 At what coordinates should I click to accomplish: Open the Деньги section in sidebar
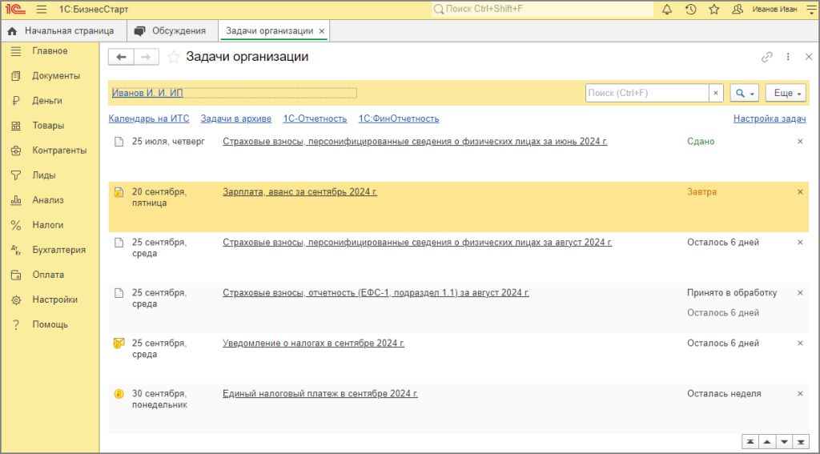click(46, 101)
